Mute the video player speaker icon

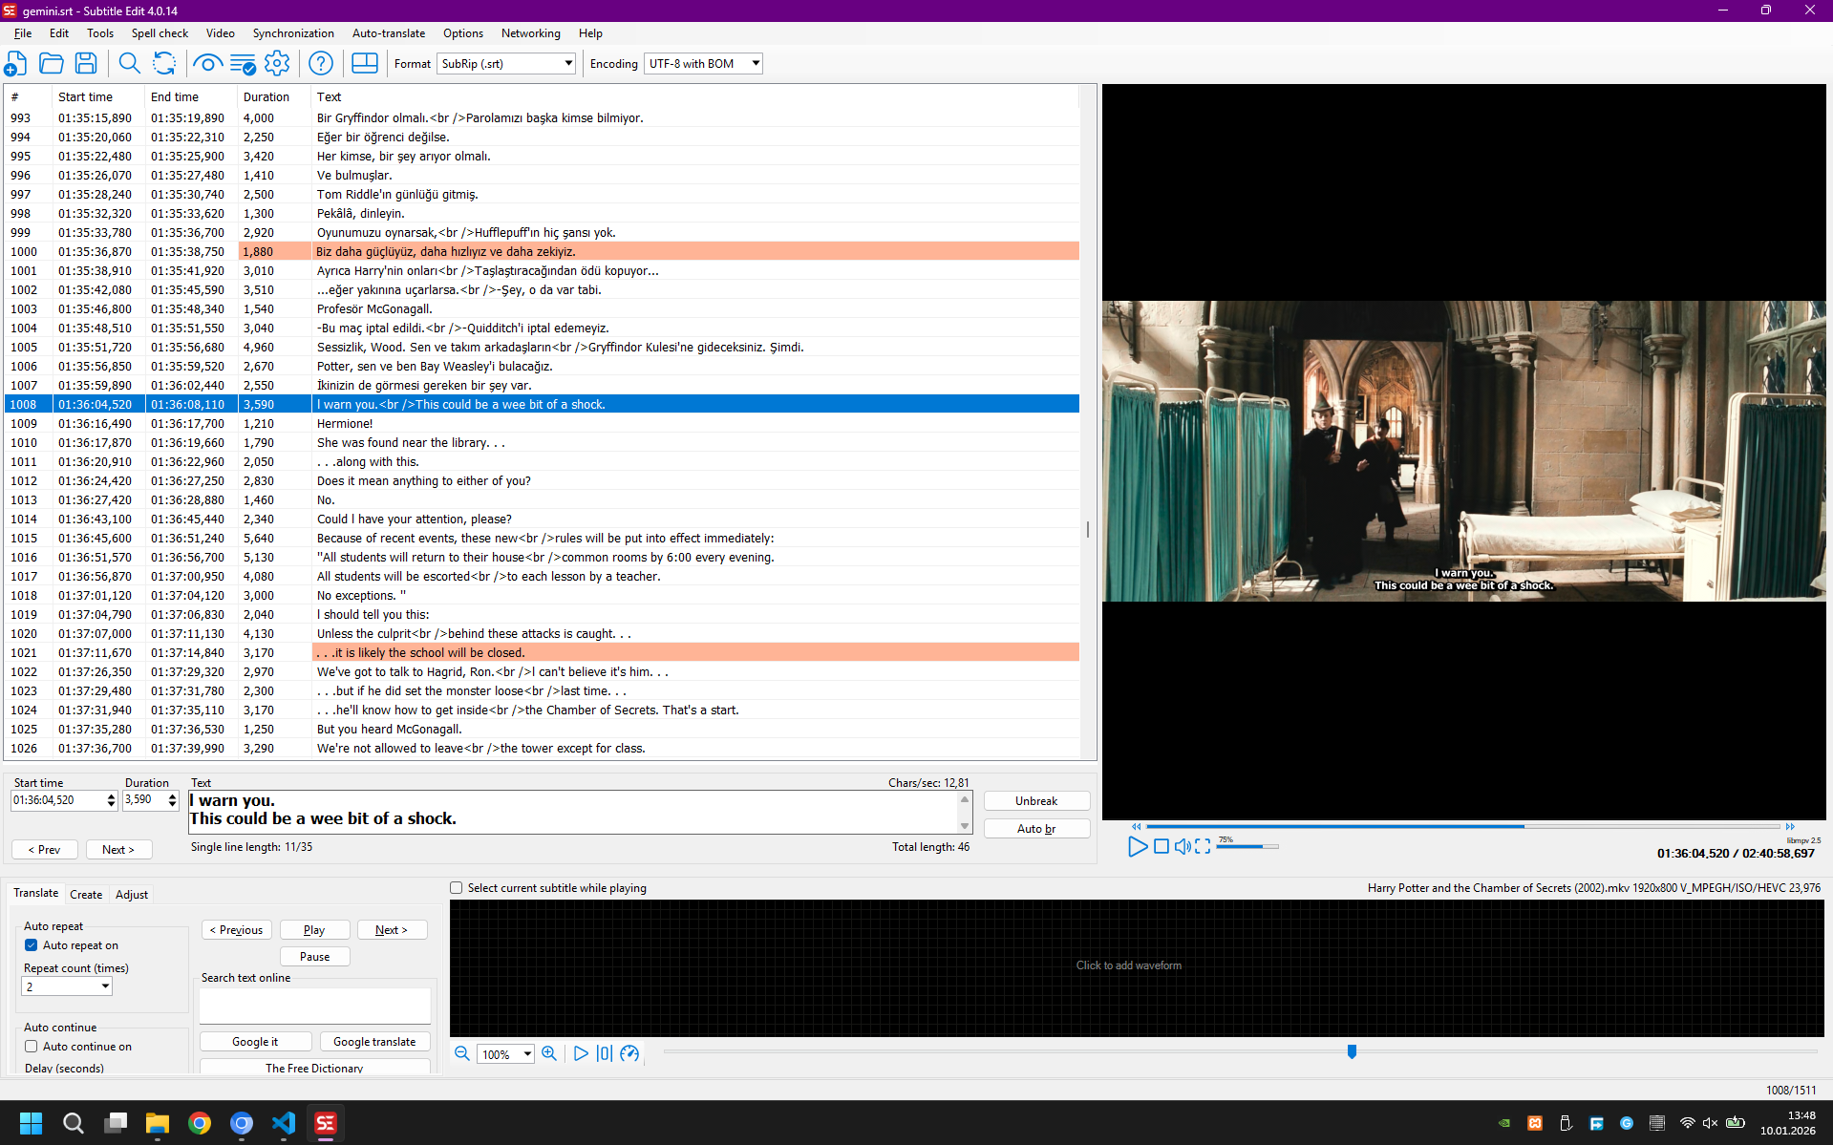click(x=1183, y=847)
